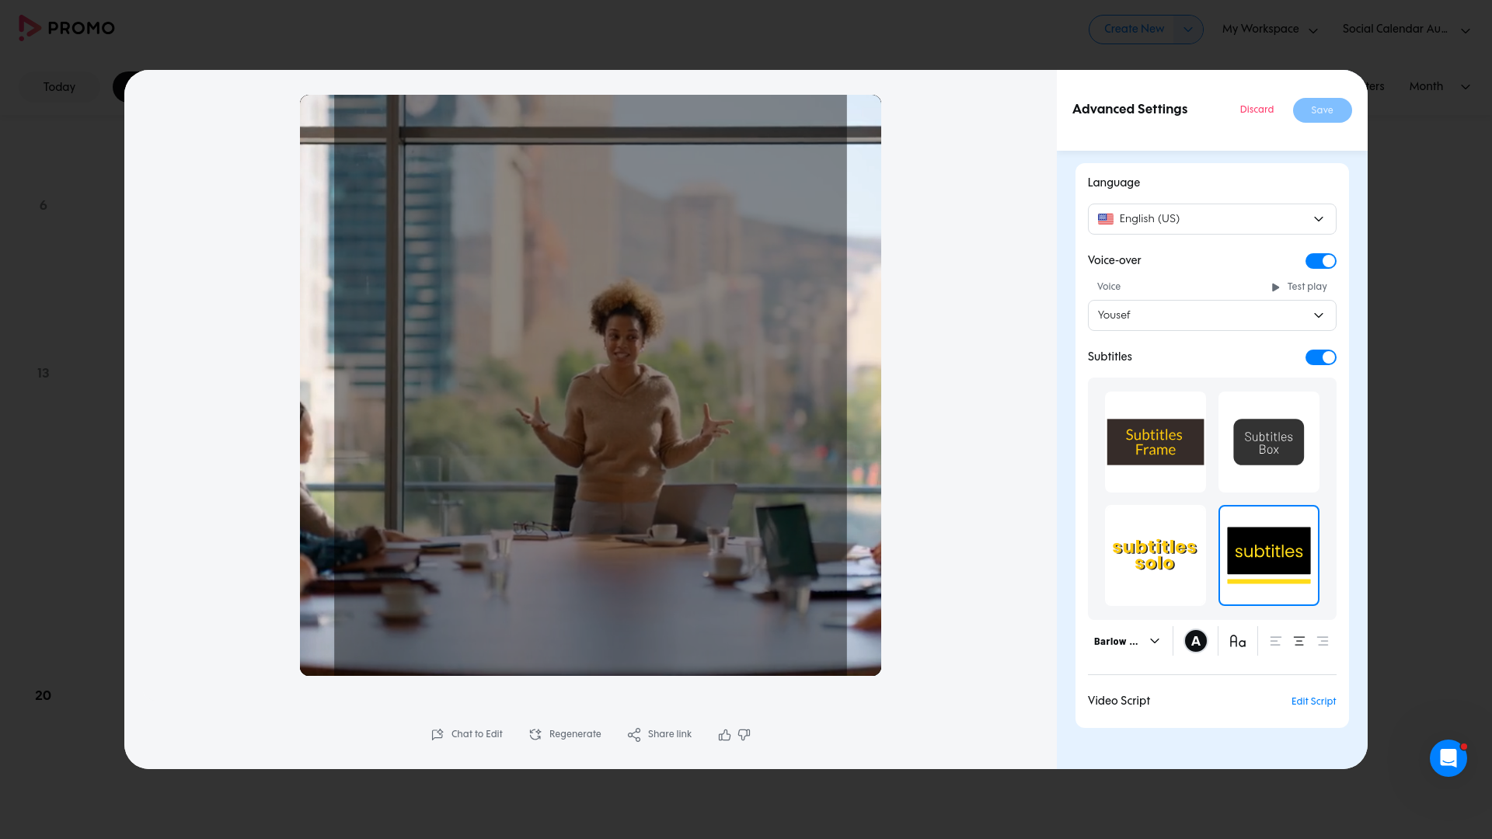The width and height of the screenshot is (1492, 839).
Task: Click the text case Aa icon
Action: point(1237,642)
